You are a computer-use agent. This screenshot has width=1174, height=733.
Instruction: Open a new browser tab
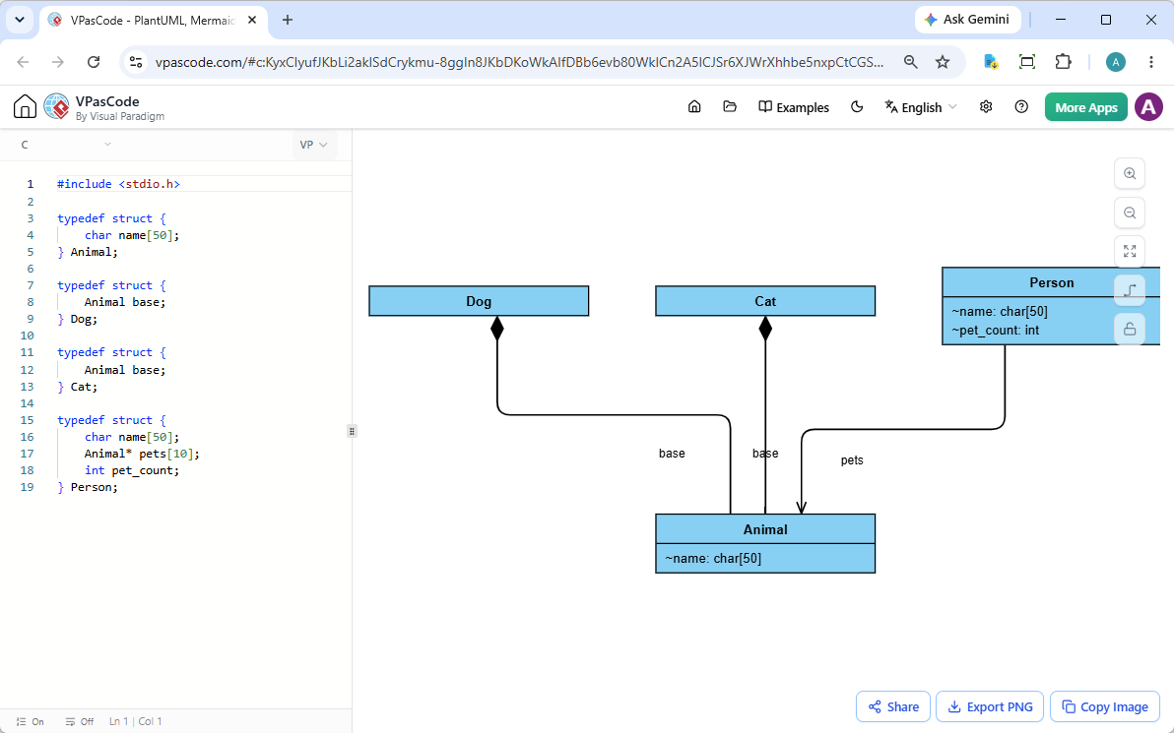pyautogui.click(x=288, y=21)
